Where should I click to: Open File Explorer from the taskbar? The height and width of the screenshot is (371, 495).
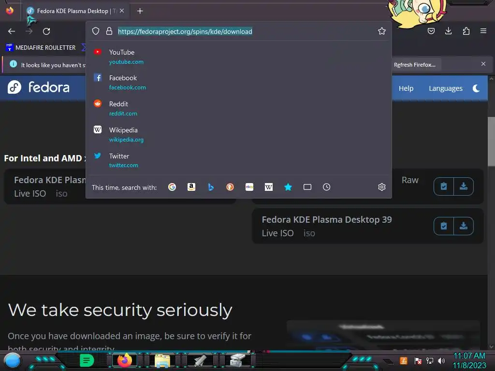[x=162, y=360]
